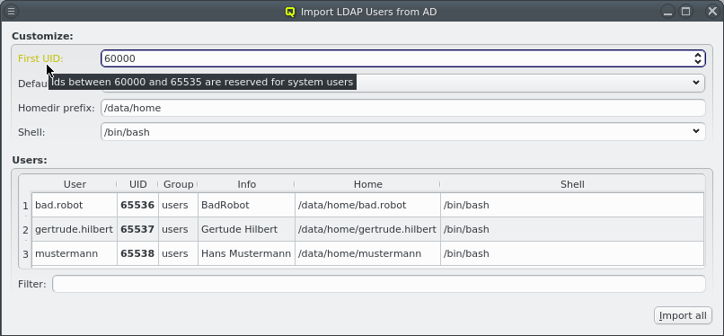Click the BadRobot info cell
Viewport: 724px width, 336px height.
click(x=246, y=205)
